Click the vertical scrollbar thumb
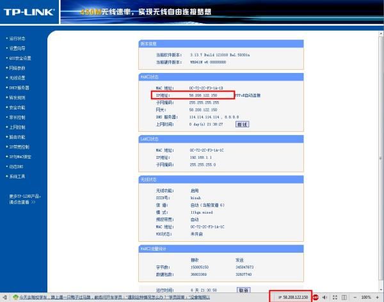This screenshot has width=384, height=302. point(381,158)
